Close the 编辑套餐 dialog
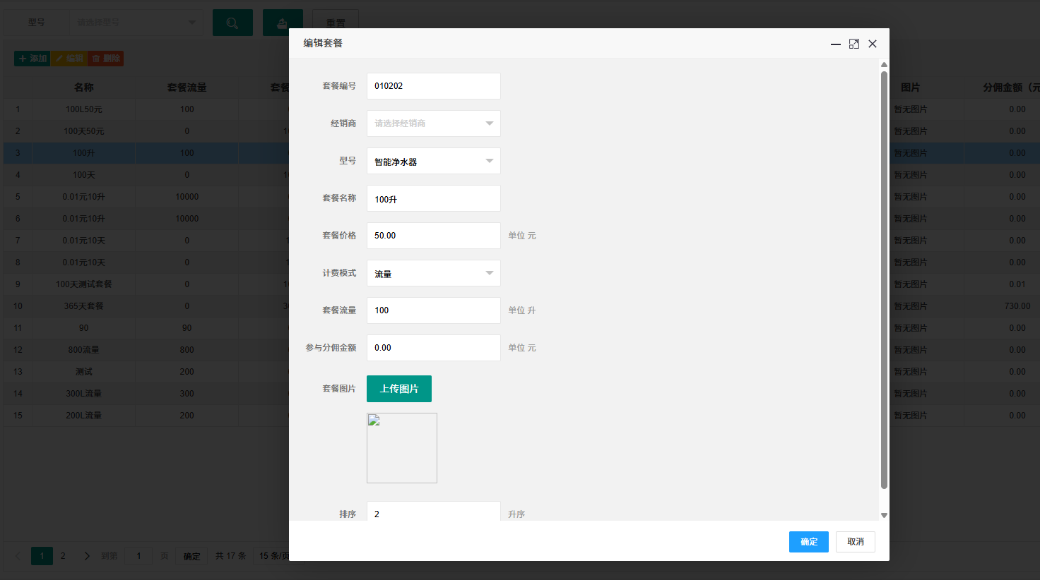Screen dimensions: 1040x580 pos(873,44)
